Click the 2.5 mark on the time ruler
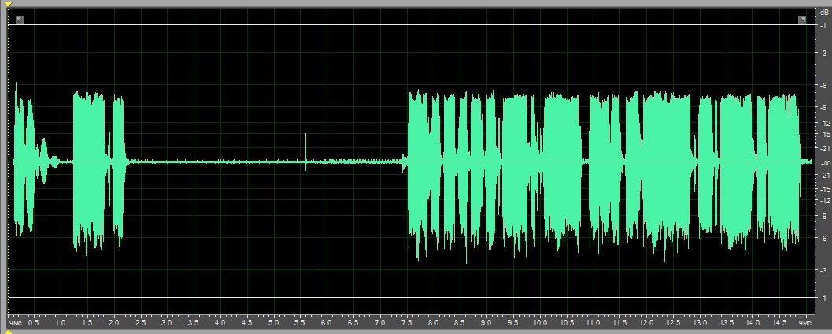832x334 pixels. point(140,323)
